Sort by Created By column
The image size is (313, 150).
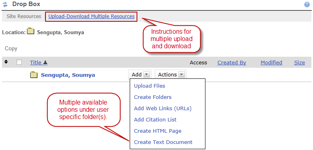pyautogui.click(x=232, y=63)
